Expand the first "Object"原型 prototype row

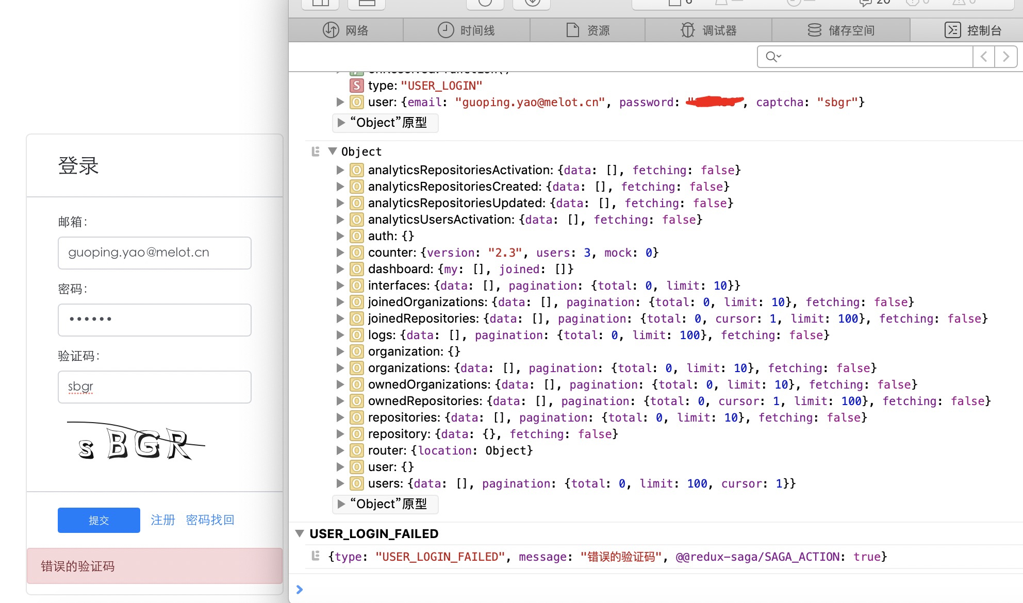[341, 123]
